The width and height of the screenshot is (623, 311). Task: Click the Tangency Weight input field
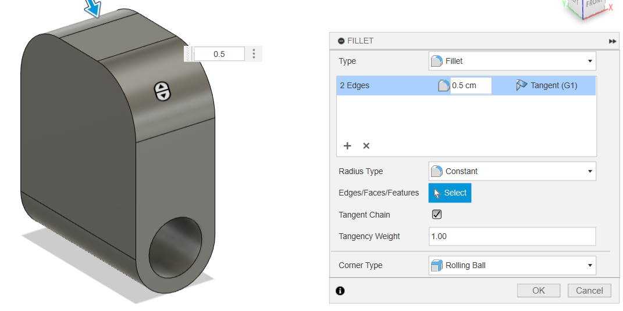[512, 236]
